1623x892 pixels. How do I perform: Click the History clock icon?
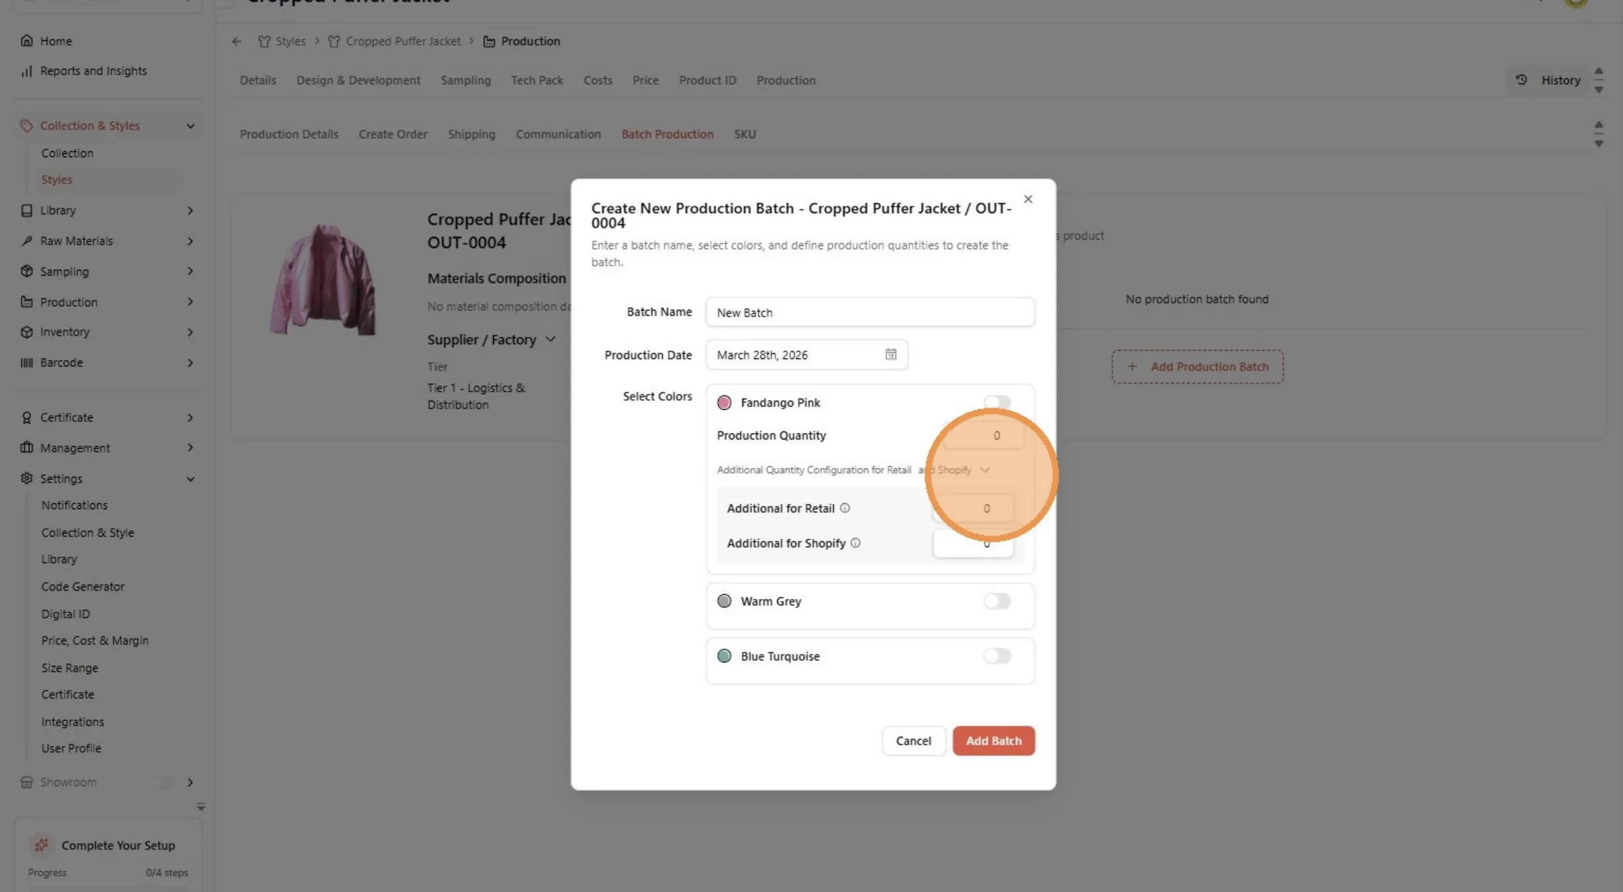pos(1522,80)
